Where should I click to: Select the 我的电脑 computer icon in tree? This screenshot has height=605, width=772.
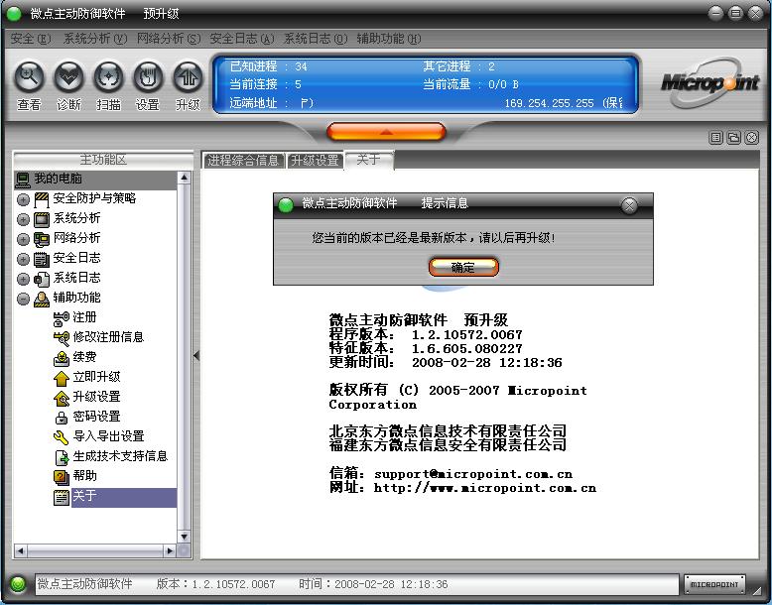point(23,180)
